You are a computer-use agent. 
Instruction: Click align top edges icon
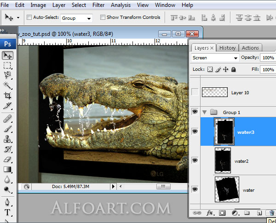(x=174, y=18)
